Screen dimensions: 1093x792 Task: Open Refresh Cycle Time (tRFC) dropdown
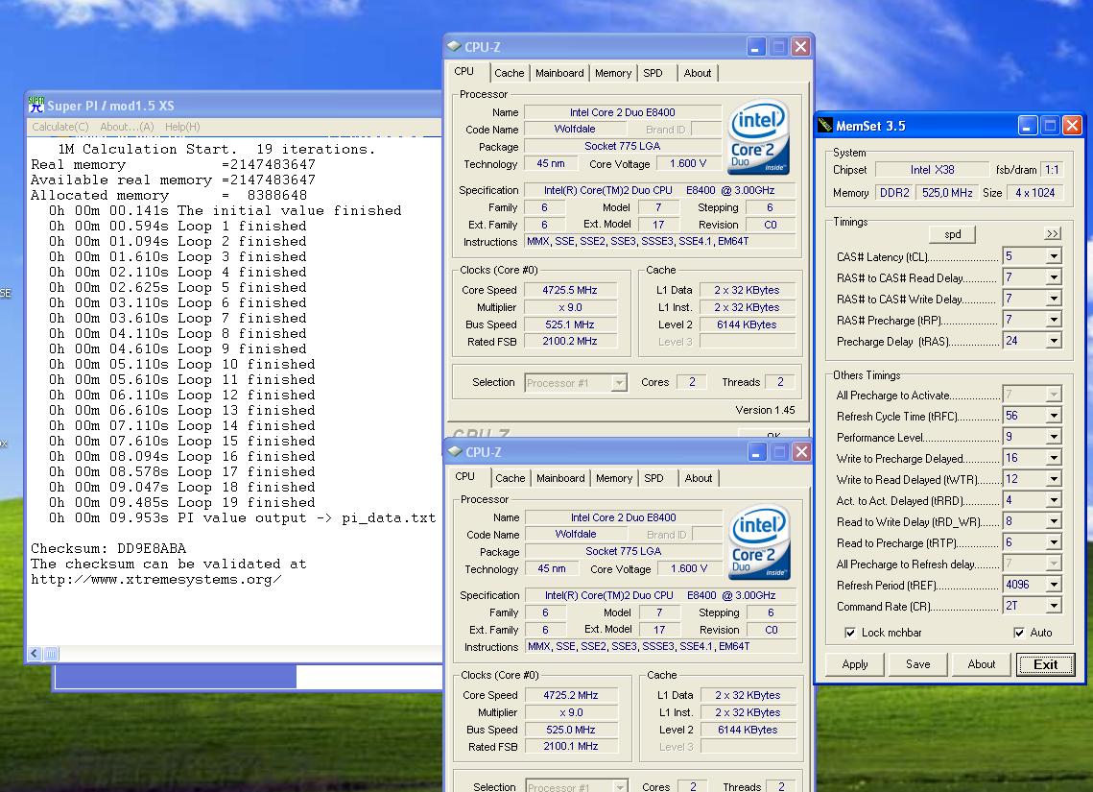(1054, 417)
